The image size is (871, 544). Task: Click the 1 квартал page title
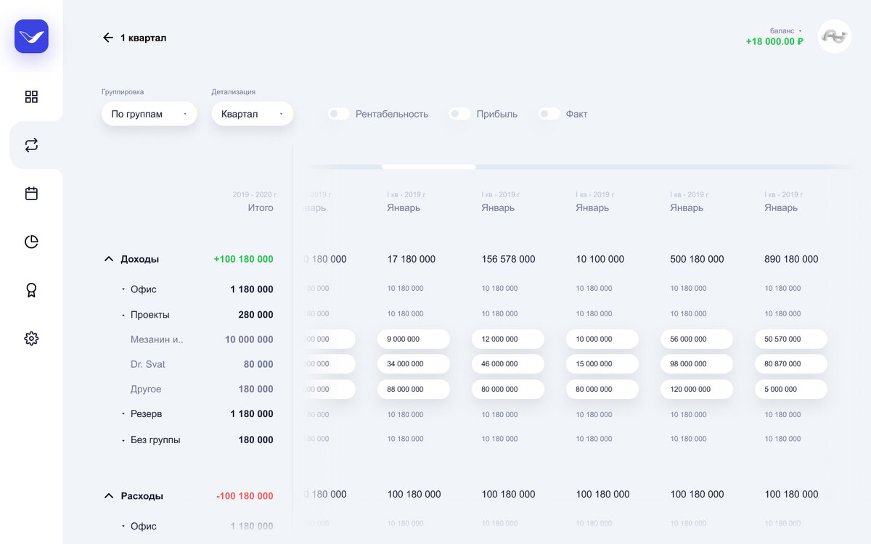point(143,38)
